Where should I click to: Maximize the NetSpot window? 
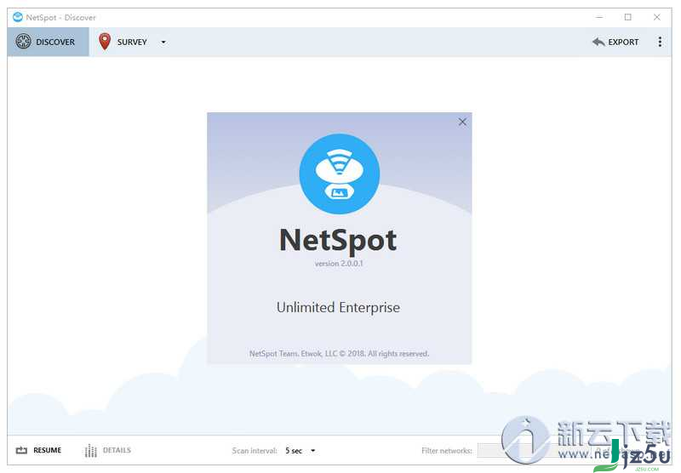click(628, 17)
